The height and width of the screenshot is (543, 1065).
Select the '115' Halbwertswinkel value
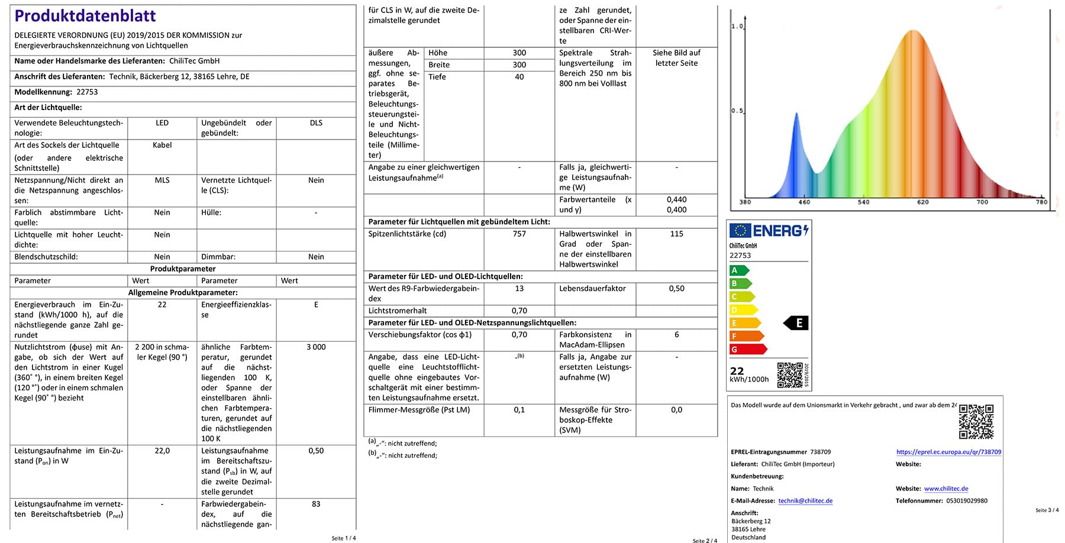(677, 234)
